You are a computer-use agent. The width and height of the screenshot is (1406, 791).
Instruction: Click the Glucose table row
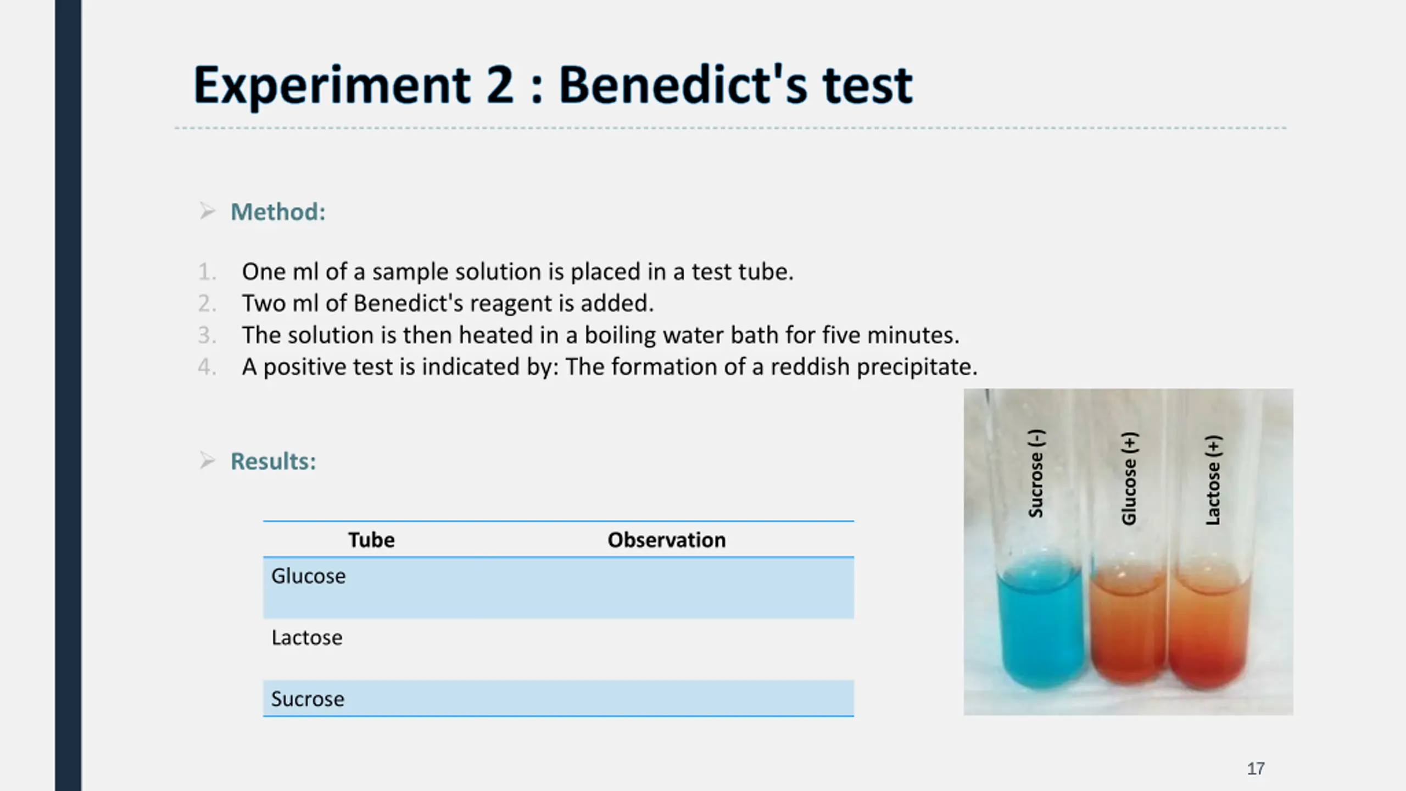pyautogui.click(x=559, y=588)
